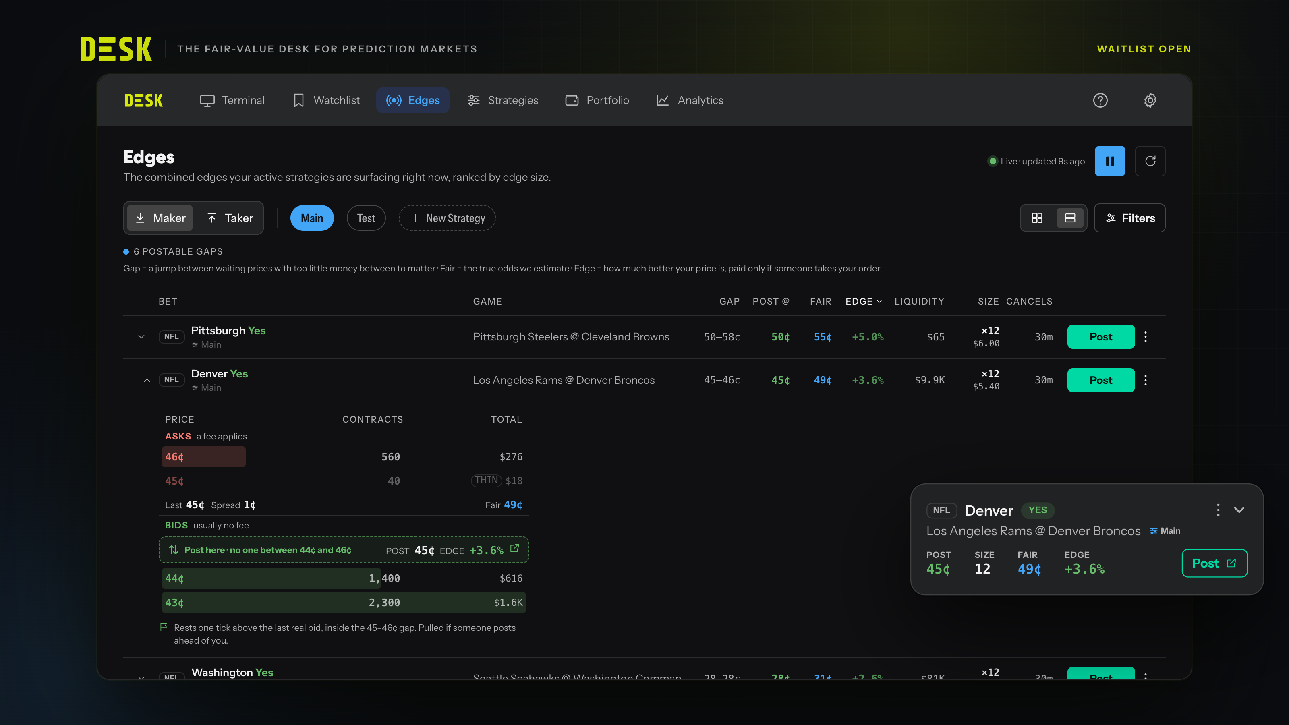Click the '+5.0%' edge value
Viewport: 1289px width, 725px height.
pos(868,337)
